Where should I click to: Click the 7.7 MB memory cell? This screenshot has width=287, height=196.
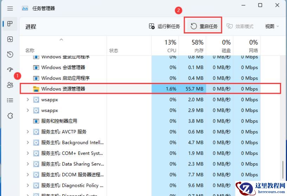pyautogui.click(x=192, y=175)
